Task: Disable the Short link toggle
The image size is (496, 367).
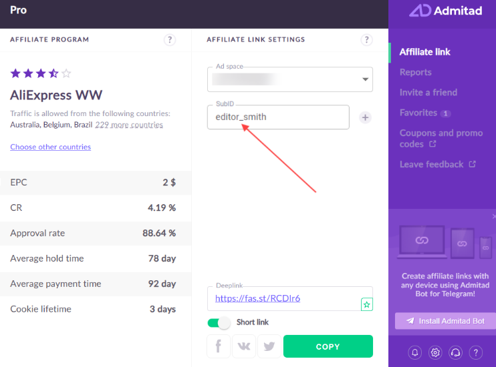Action: click(219, 323)
